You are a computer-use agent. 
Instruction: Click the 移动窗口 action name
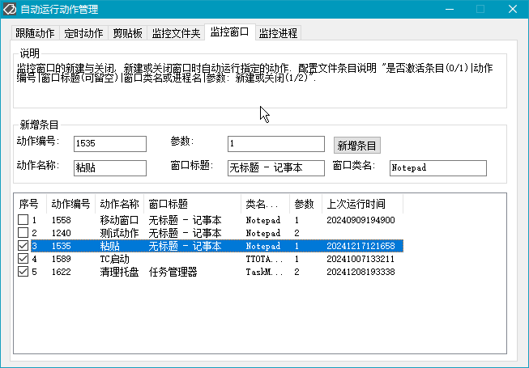[x=119, y=220]
